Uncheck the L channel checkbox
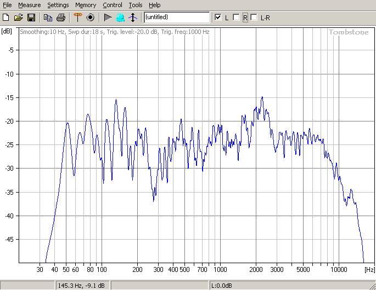The image size is (376, 290). coord(218,18)
